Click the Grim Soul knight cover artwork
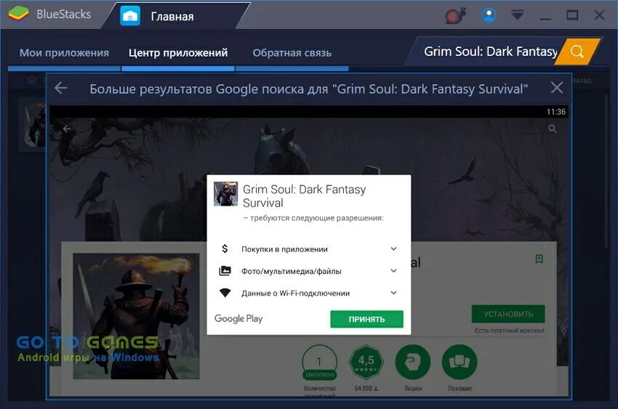 (137, 317)
